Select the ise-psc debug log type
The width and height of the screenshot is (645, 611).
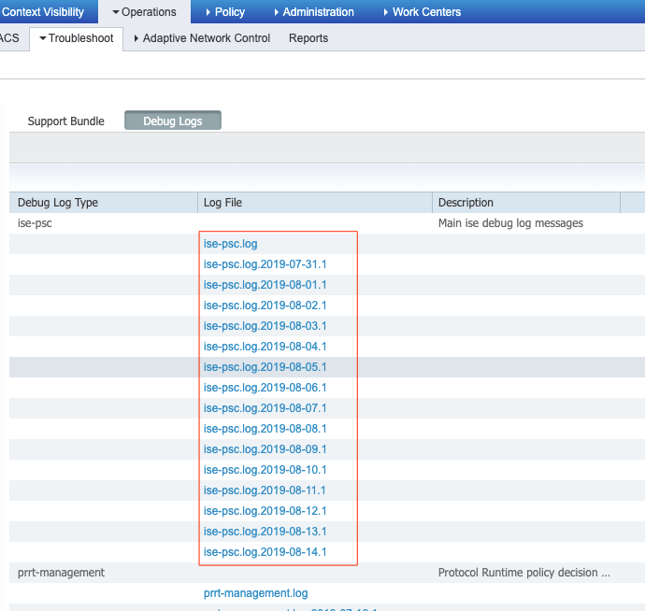pyautogui.click(x=35, y=223)
